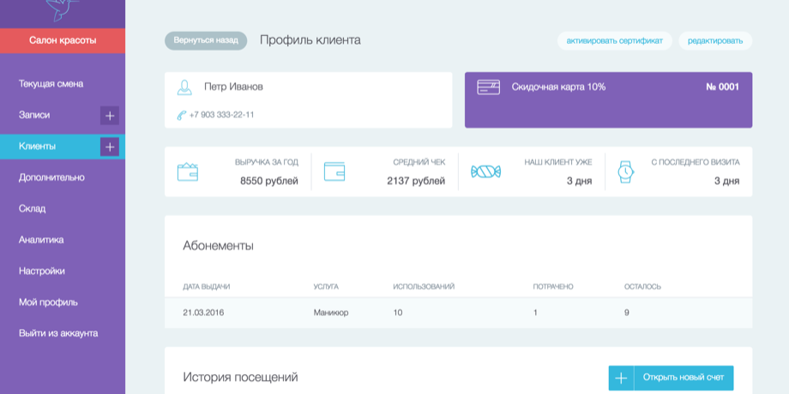Click the purple Скидочная карта 10% card
This screenshot has height=394, width=789.
coord(608,100)
